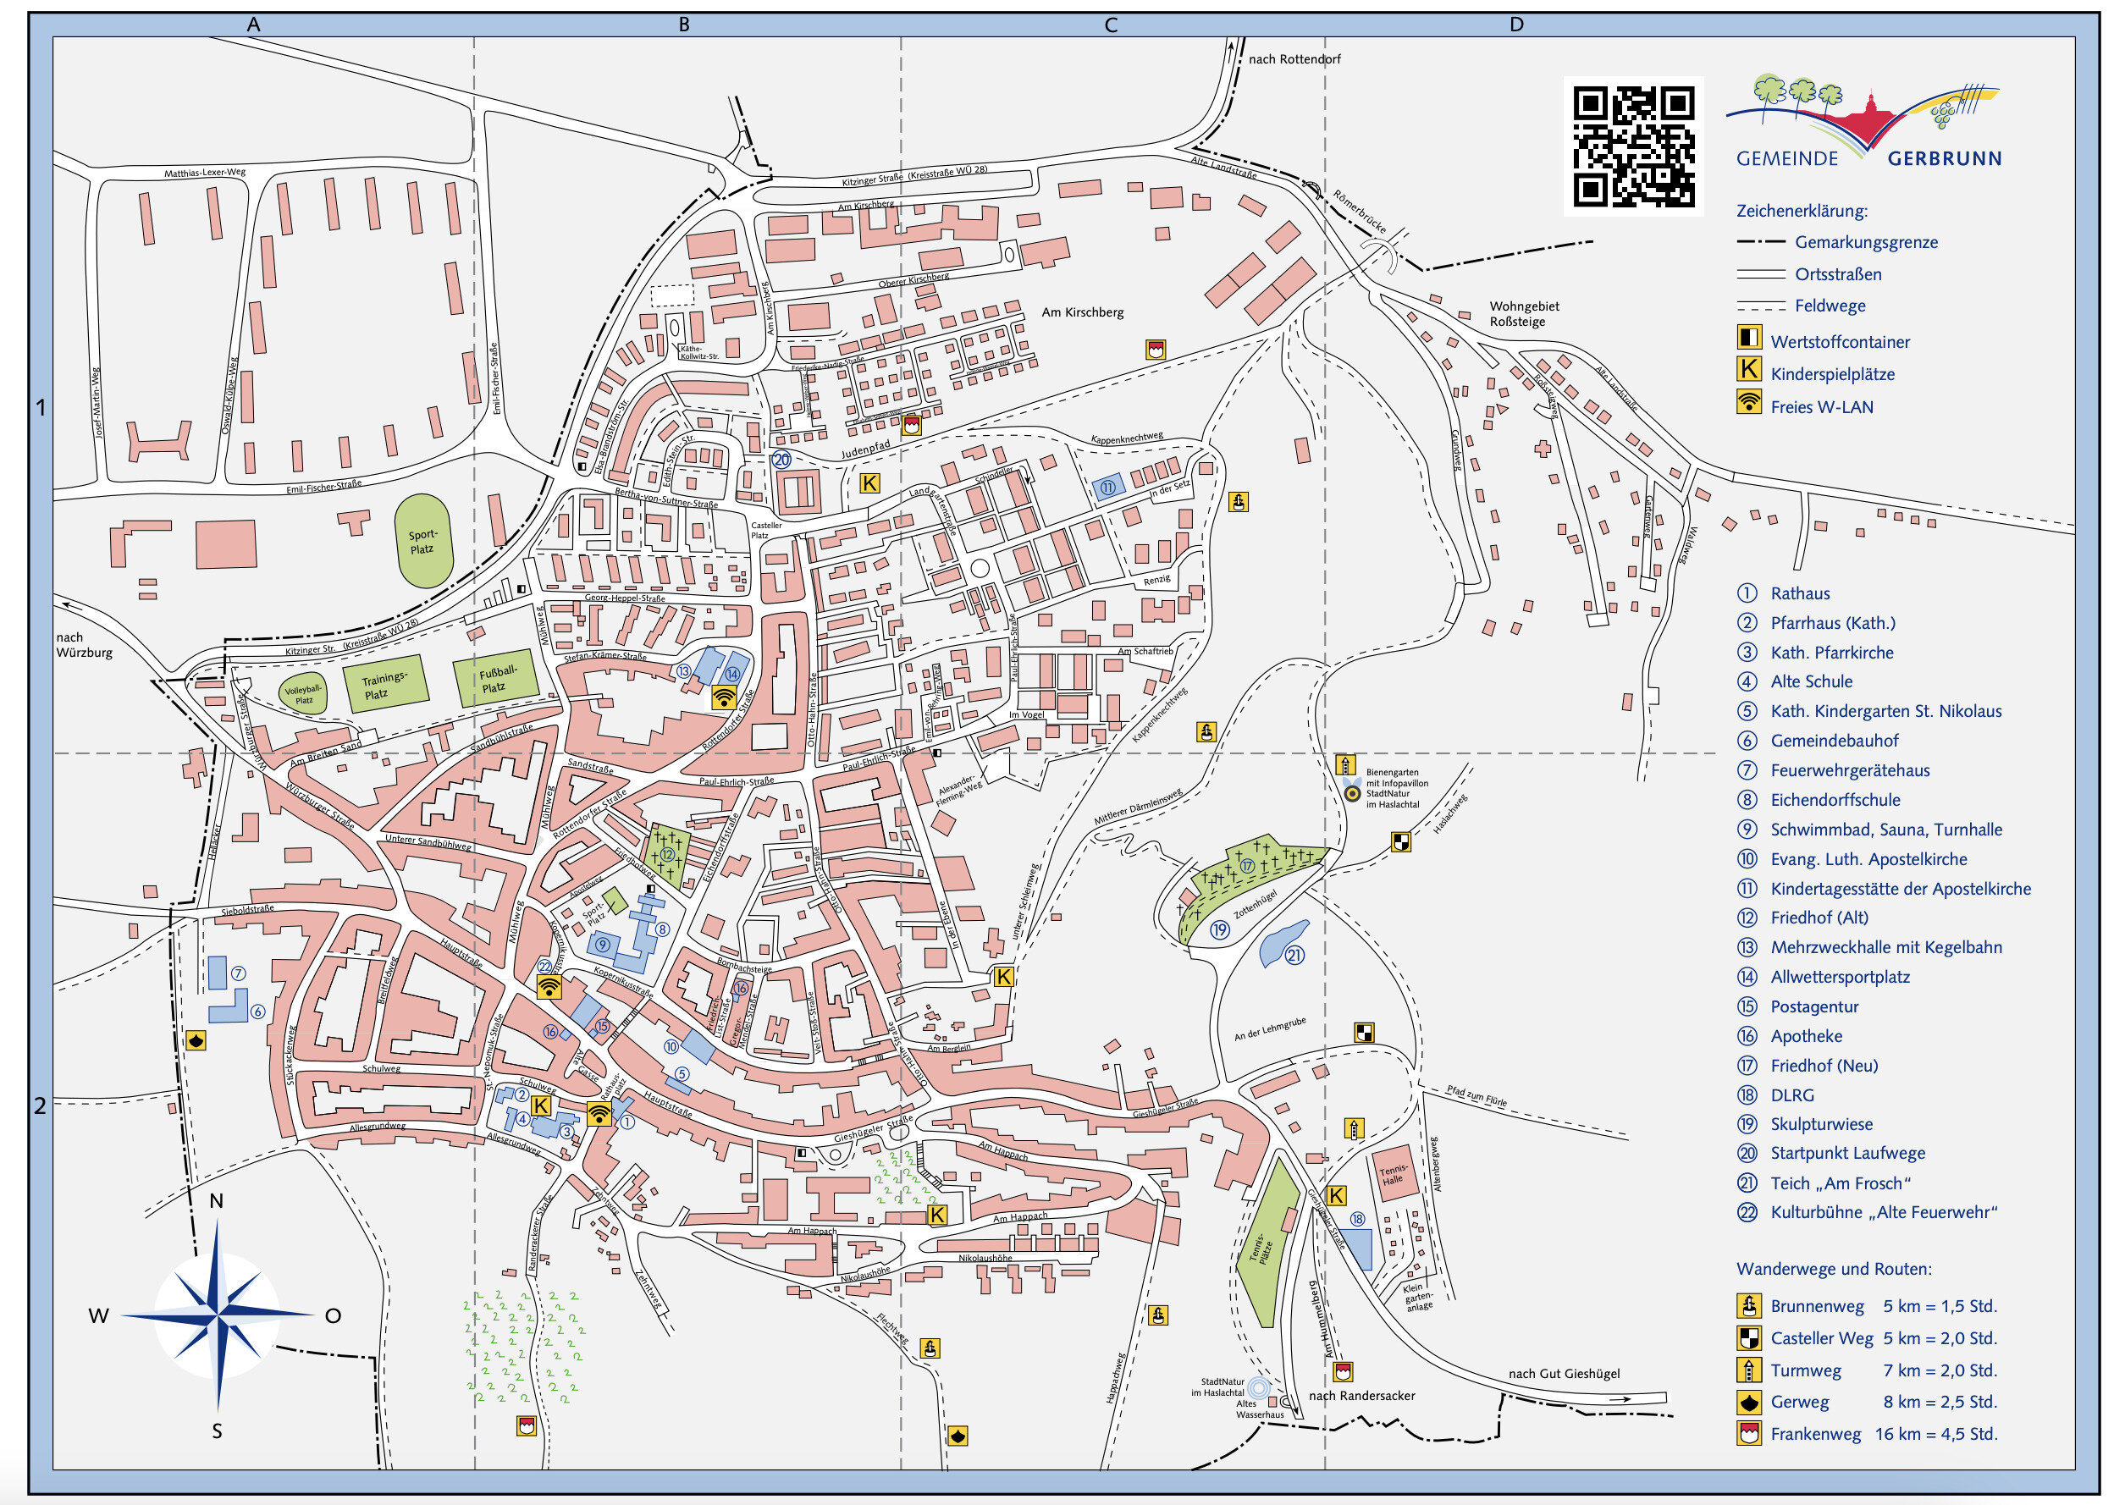Click the 'Kappenknechtweg' path label

tap(1126, 438)
